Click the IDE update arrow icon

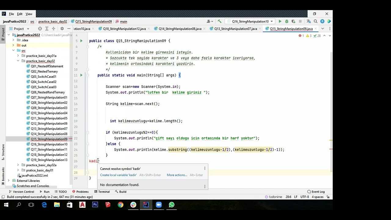pos(322,21)
